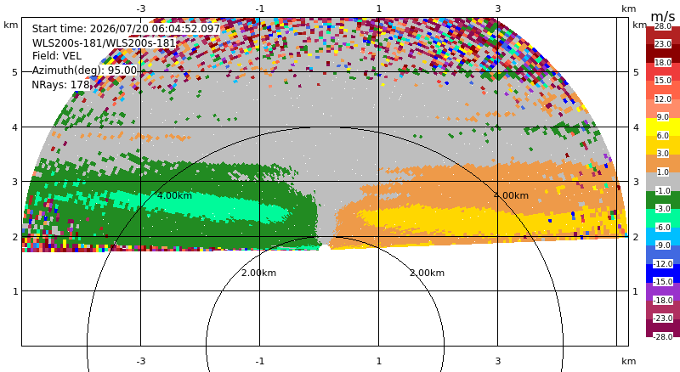Screen dimensions: 680x372
Task: Click the WLS200s-181 instrument name text
Action: (x=104, y=43)
